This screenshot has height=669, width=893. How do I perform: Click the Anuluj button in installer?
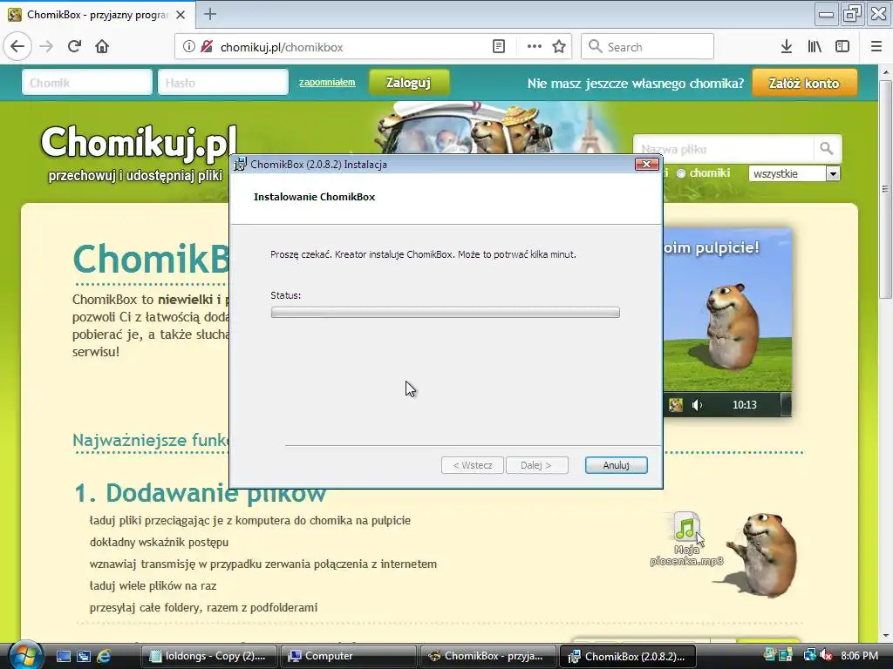click(617, 465)
